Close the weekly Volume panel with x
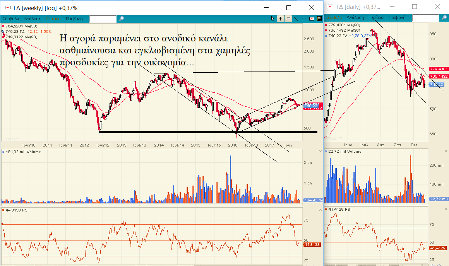This screenshot has height=266, width=449. pyautogui.click(x=320, y=152)
